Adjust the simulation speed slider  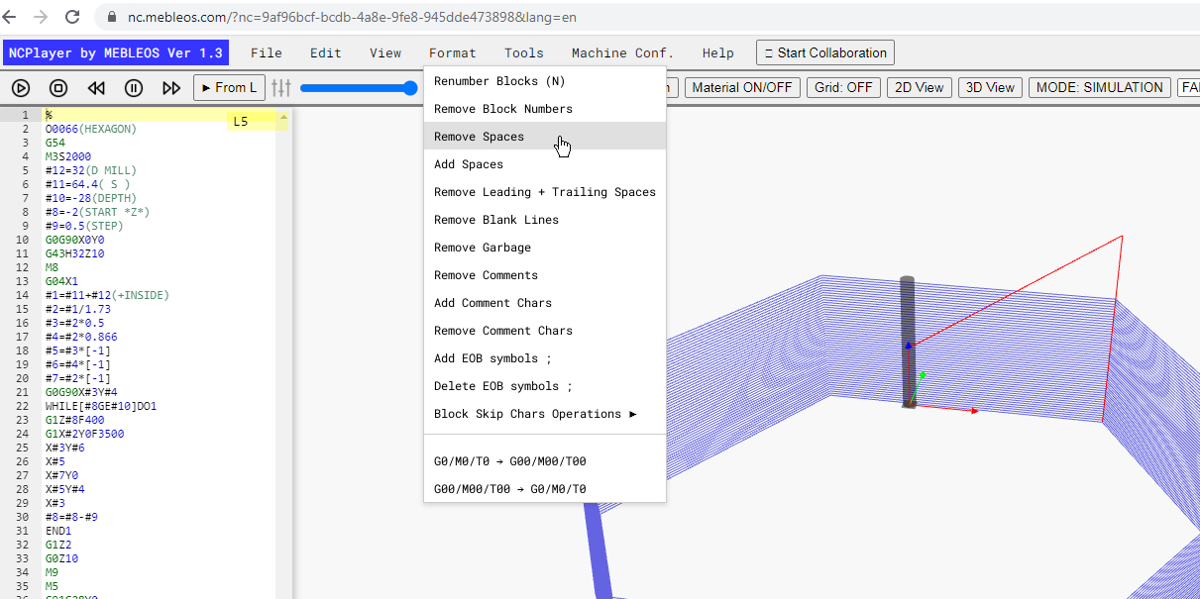(359, 88)
